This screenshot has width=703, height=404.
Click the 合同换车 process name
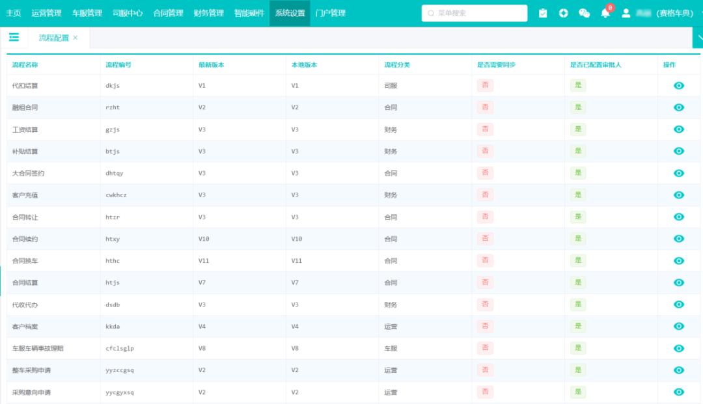tap(25, 261)
